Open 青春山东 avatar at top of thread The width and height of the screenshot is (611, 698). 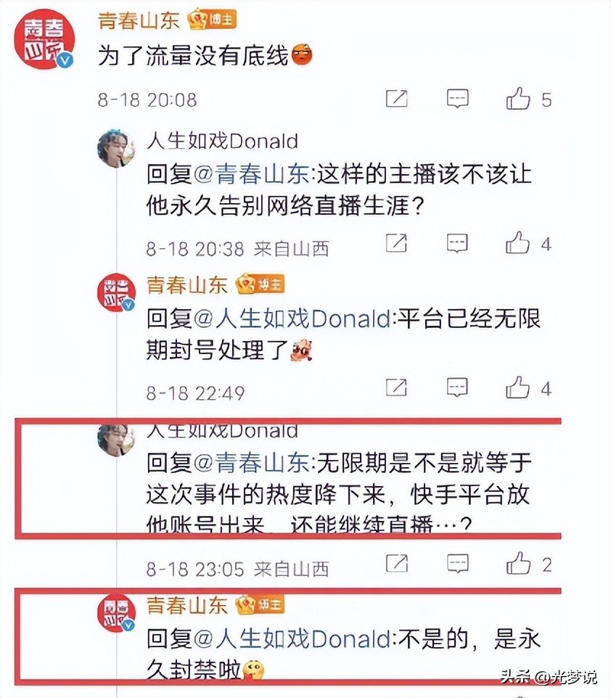44,39
